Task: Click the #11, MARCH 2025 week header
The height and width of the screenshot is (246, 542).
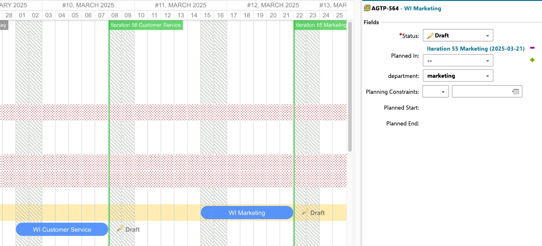Action: point(180,5)
